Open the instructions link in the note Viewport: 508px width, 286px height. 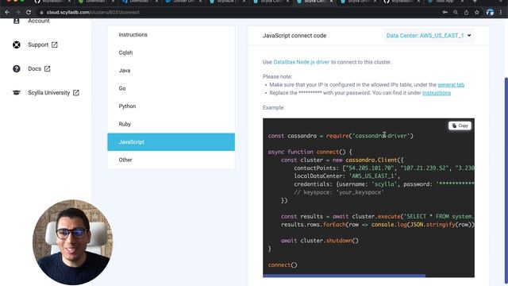tap(437, 93)
